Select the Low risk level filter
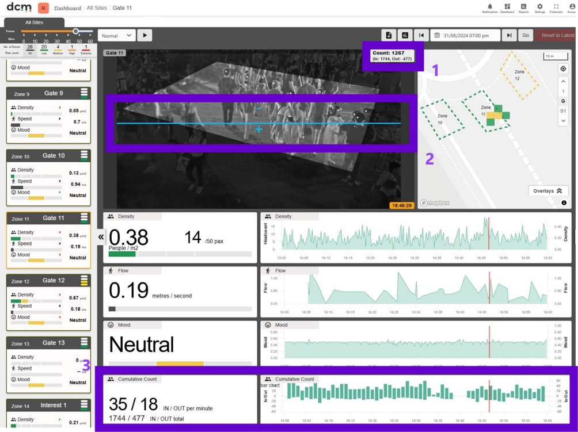Viewport: 578px width, 432px height. [44, 49]
